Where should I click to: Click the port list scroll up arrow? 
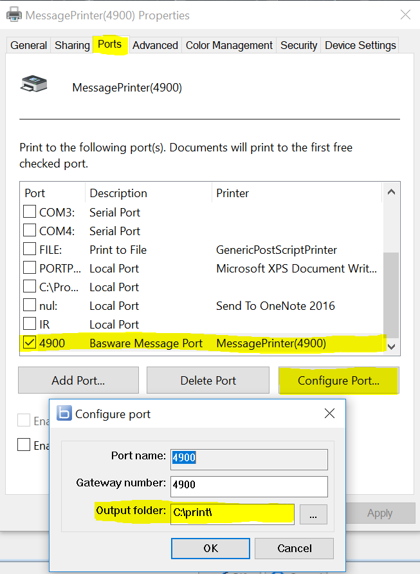click(x=391, y=192)
